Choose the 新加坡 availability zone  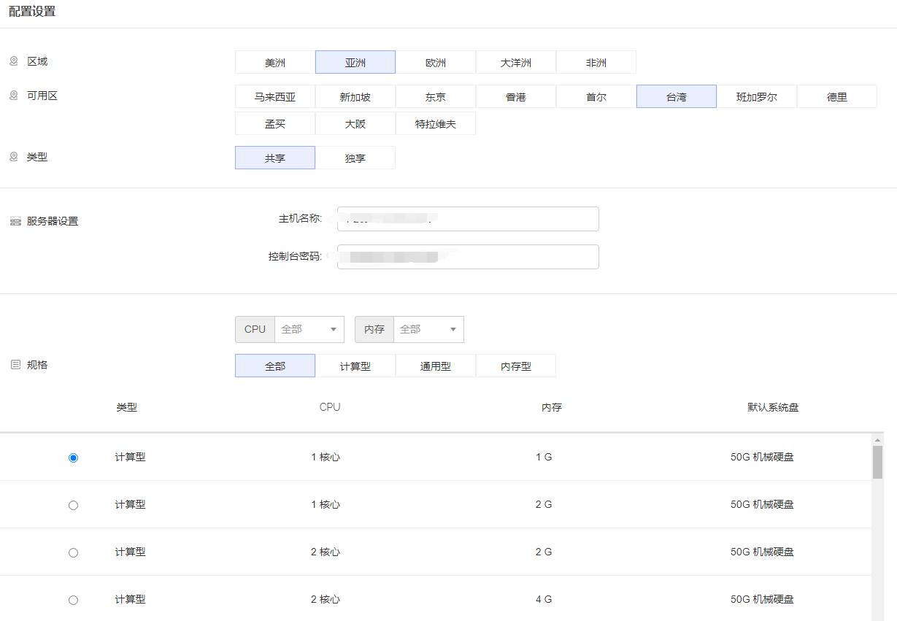(x=355, y=97)
